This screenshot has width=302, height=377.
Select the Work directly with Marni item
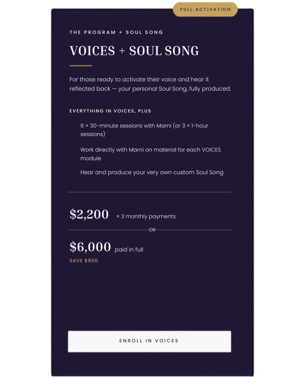(x=150, y=154)
